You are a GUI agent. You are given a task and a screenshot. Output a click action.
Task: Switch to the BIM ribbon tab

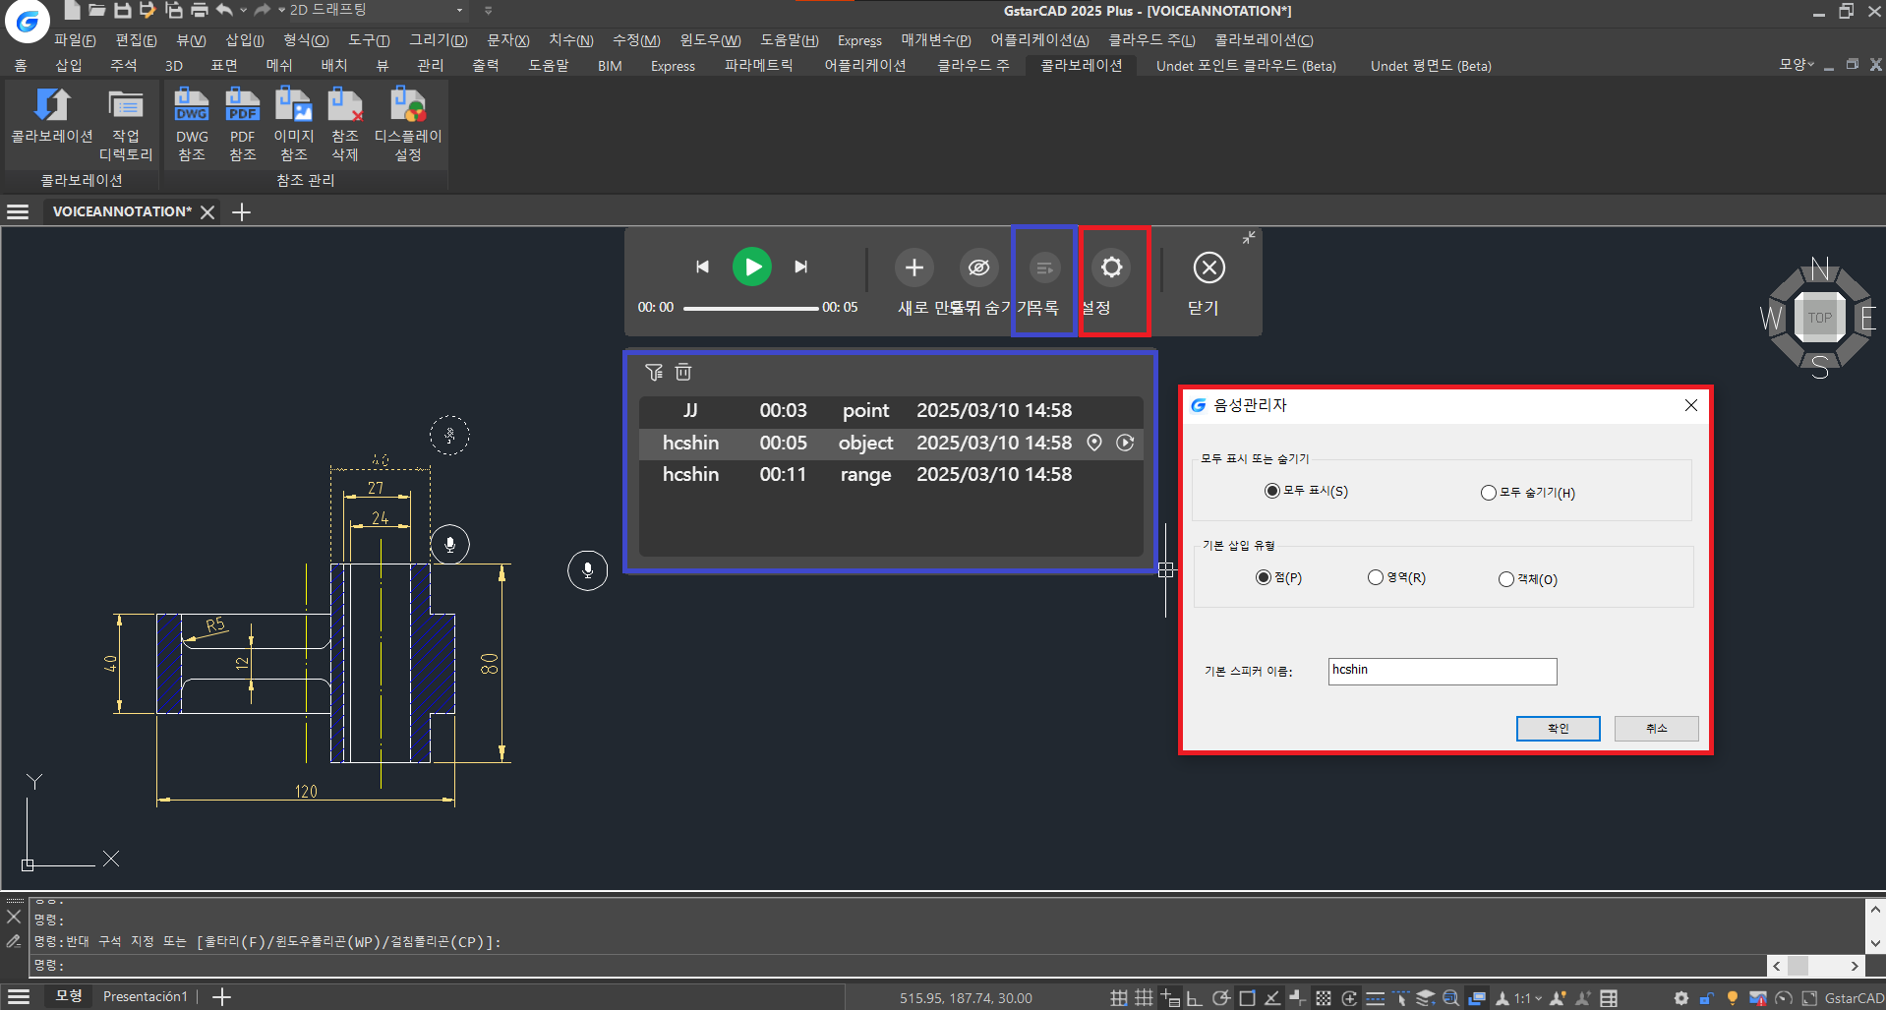[610, 66]
